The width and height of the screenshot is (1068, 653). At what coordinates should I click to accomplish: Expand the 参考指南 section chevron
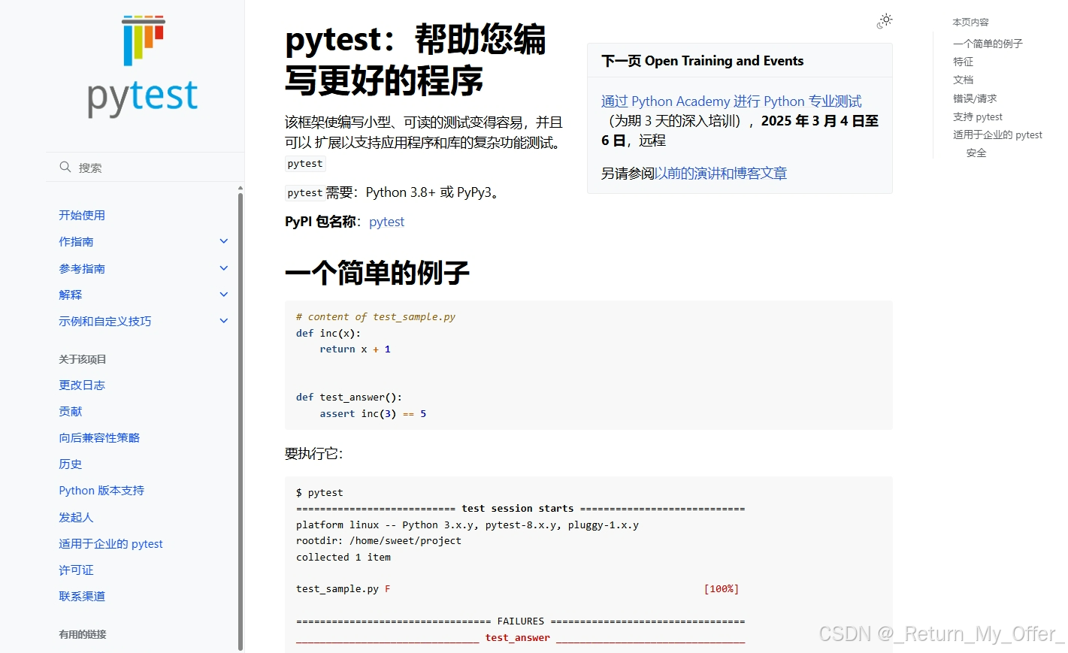(223, 268)
